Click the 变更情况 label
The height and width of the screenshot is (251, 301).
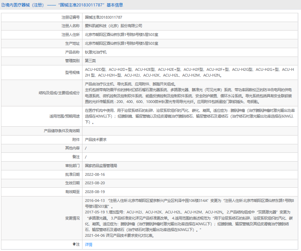point(72,218)
